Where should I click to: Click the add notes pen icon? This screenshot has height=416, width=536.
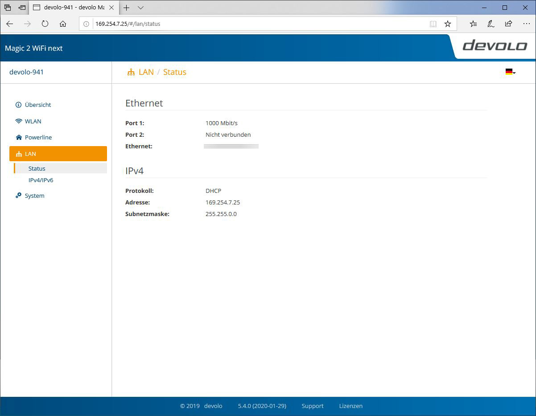(x=491, y=24)
